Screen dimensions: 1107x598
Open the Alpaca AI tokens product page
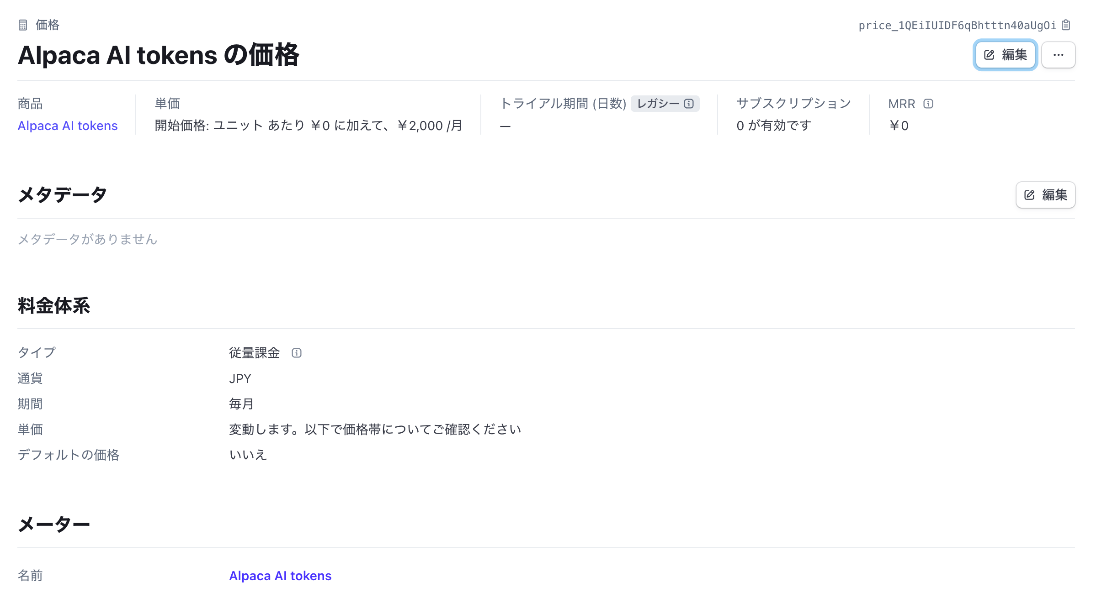pyautogui.click(x=68, y=126)
